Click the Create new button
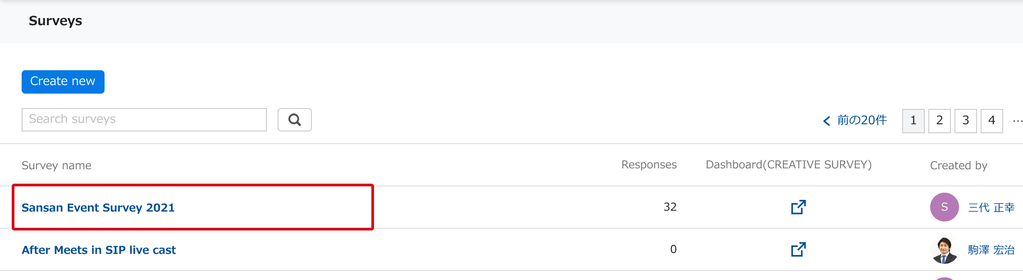 63,82
